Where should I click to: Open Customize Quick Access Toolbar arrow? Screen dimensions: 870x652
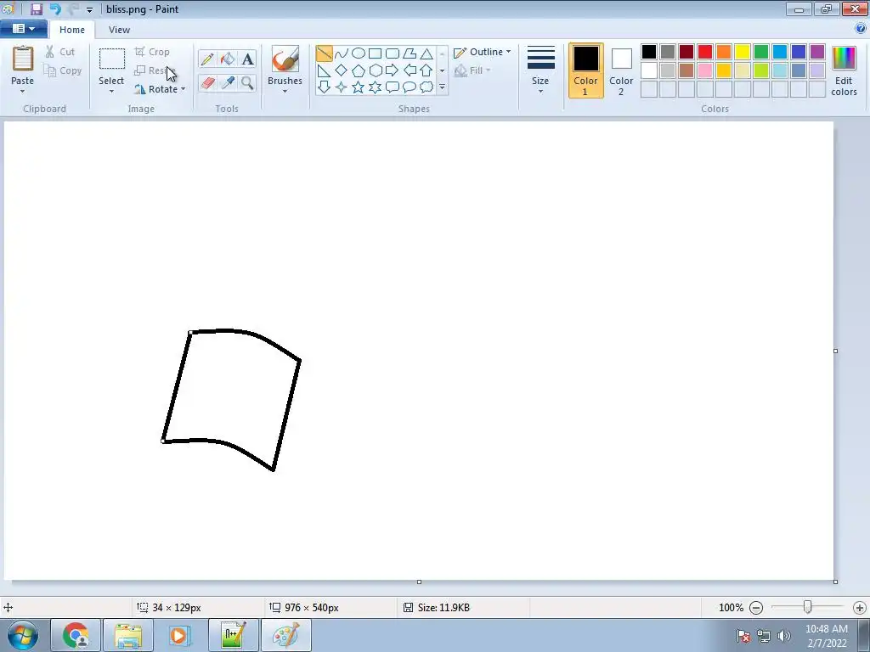(x=89, y=9)
